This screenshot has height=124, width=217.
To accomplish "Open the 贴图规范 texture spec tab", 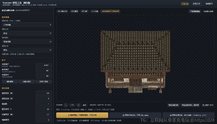I will [209, 4].
